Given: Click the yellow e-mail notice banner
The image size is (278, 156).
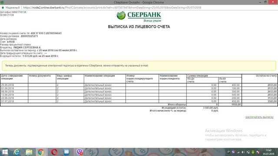Looking at the screenshot, I should [x=139, y=65].
